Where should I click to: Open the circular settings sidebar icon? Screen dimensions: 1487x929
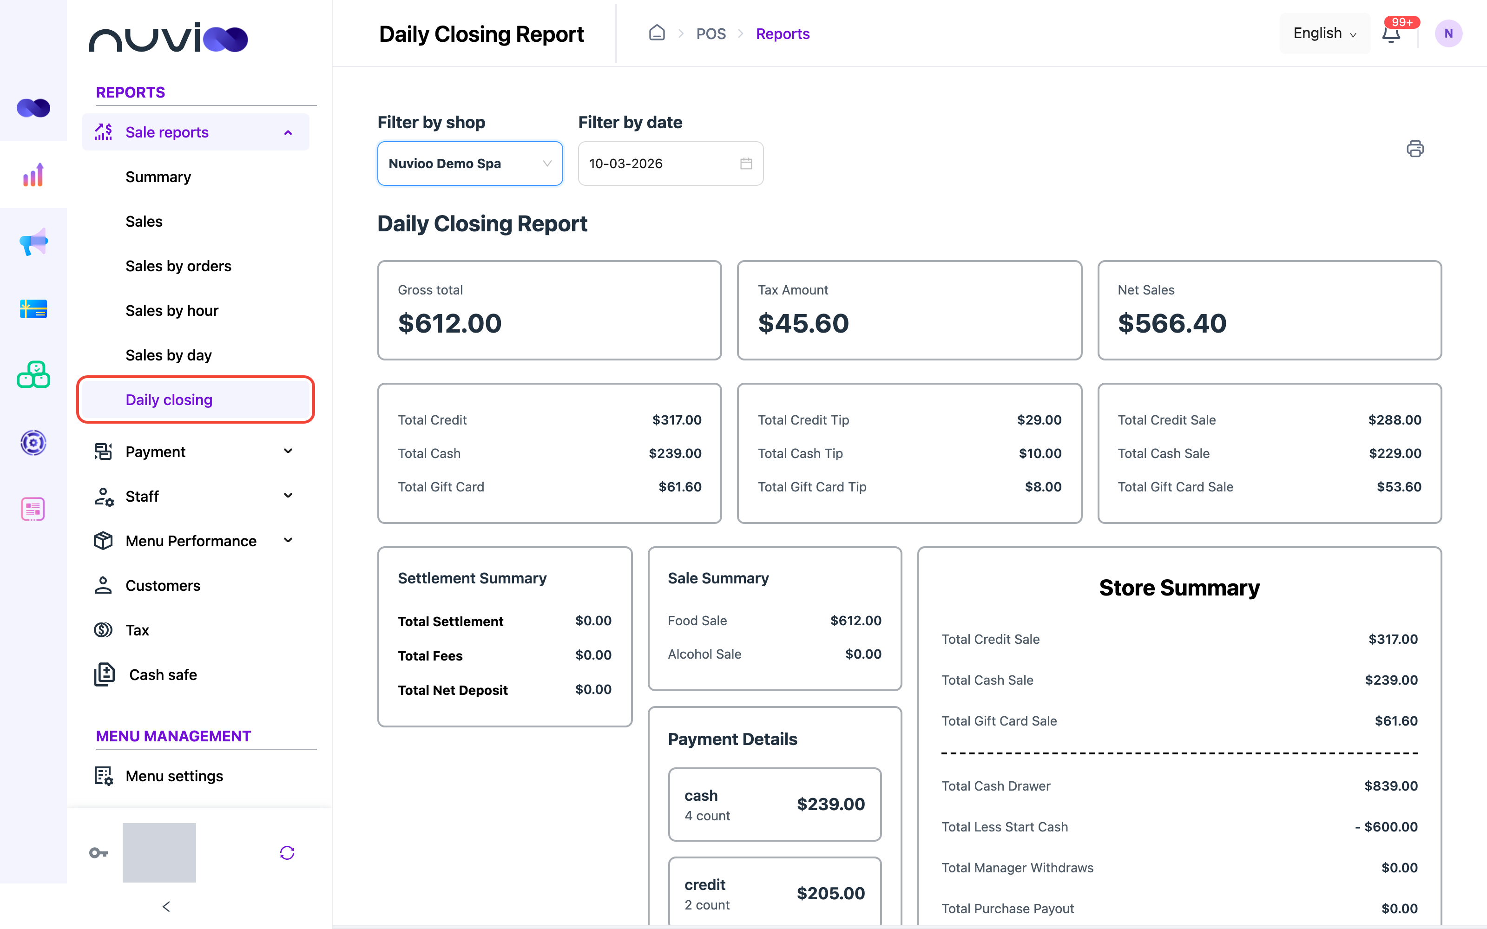tap(33, 442)
